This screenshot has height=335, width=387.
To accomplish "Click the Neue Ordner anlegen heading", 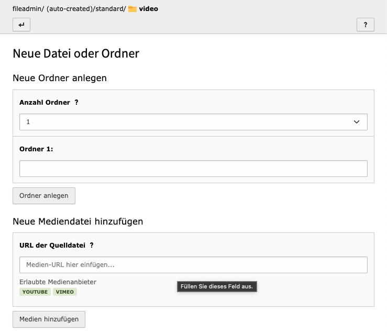I will click(60, 78).
